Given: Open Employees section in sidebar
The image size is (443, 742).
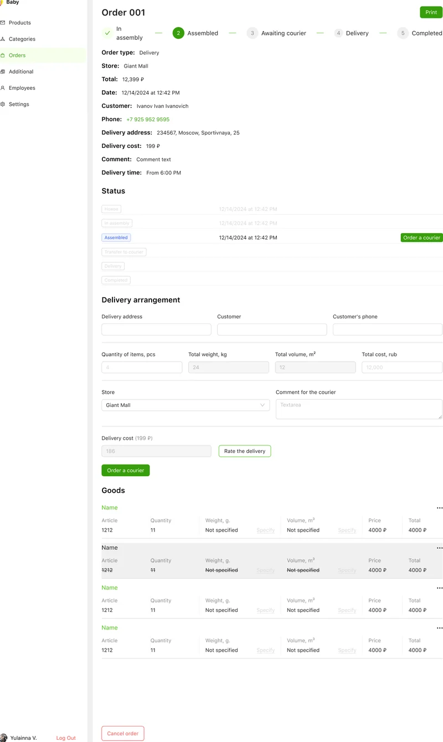Looking at the screenshot, I should coord(22,88).
